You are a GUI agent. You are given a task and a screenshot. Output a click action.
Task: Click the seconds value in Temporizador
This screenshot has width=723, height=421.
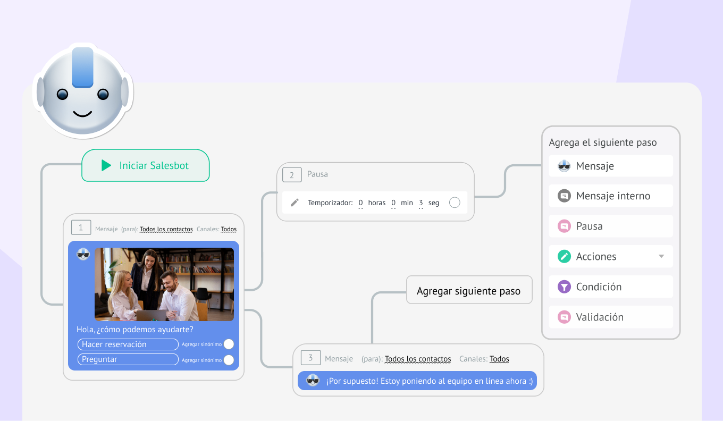click(x=421, y=203)
